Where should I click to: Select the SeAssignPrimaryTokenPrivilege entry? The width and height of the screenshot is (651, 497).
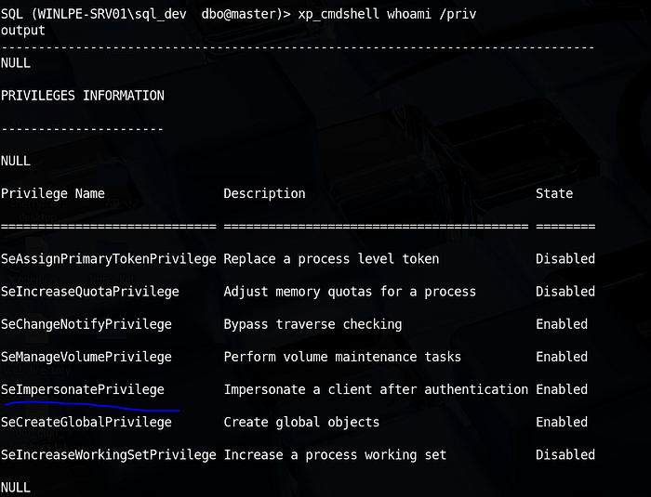109,259
